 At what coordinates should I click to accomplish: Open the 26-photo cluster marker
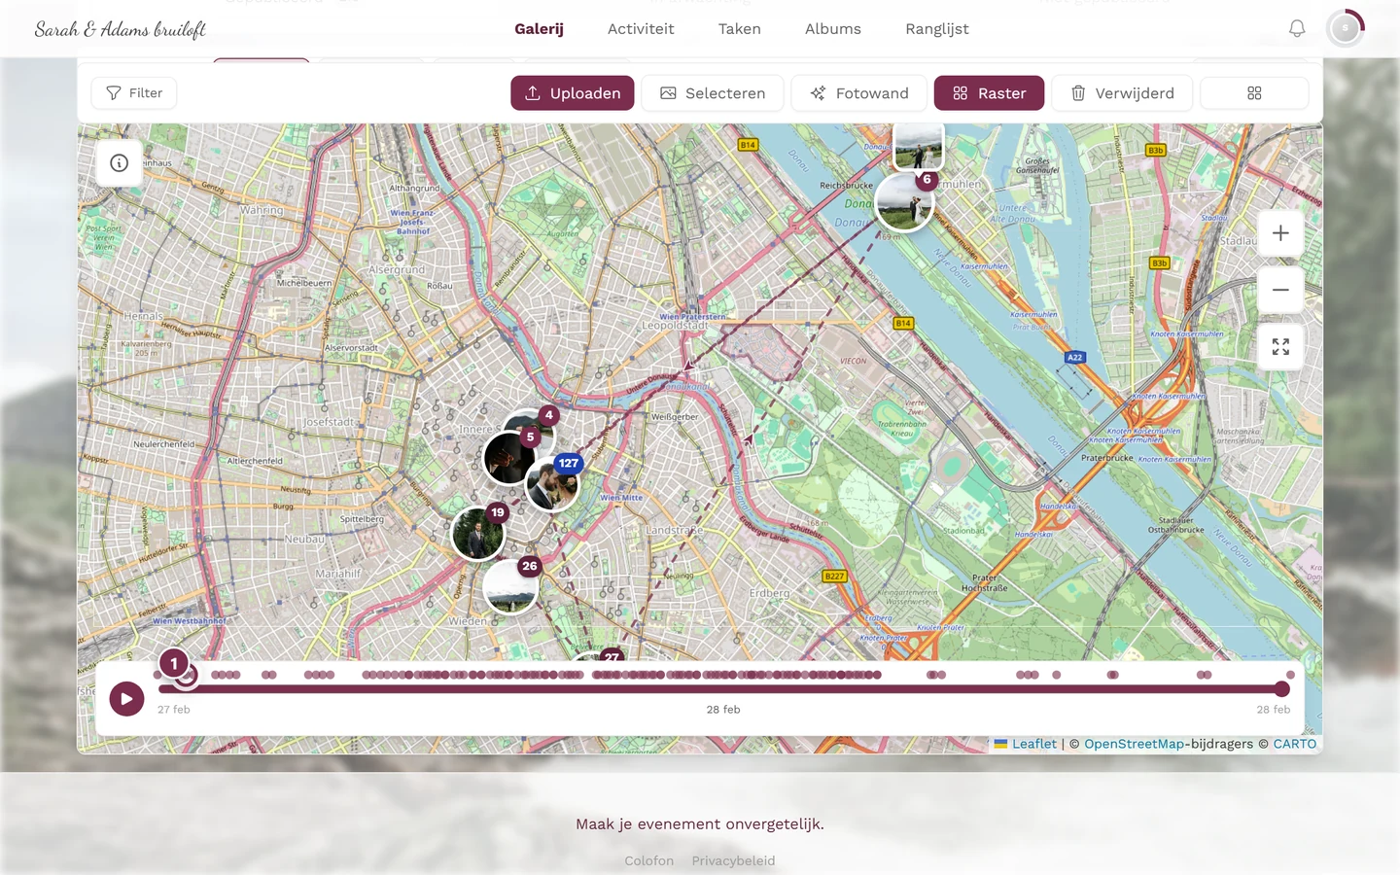(510, 586)
